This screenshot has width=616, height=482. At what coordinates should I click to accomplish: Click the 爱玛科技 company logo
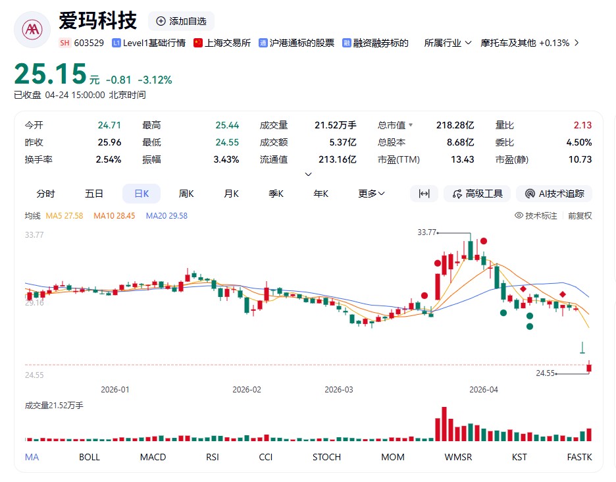pyautogui.click(x=32, y=30)
